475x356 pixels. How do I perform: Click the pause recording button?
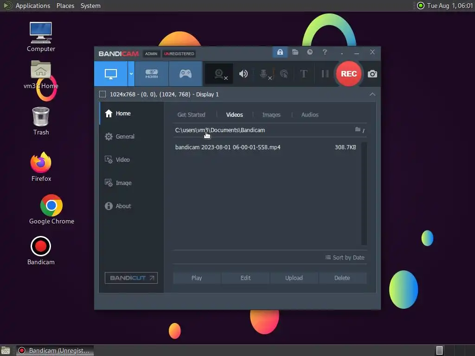[325, 74]
